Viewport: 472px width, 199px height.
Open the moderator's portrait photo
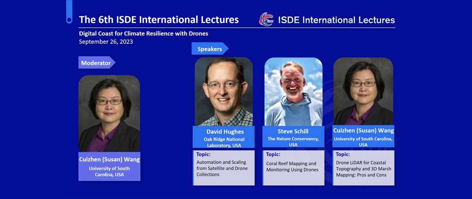click(109, 113)
